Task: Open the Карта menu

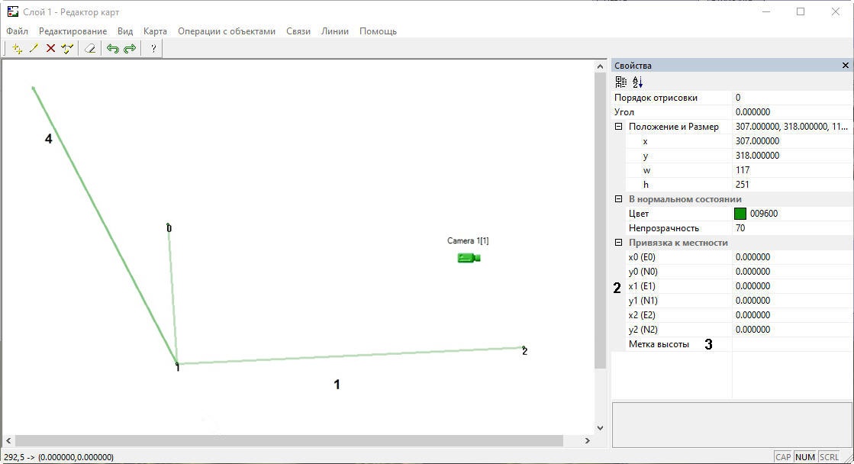Action: [155, 31]
